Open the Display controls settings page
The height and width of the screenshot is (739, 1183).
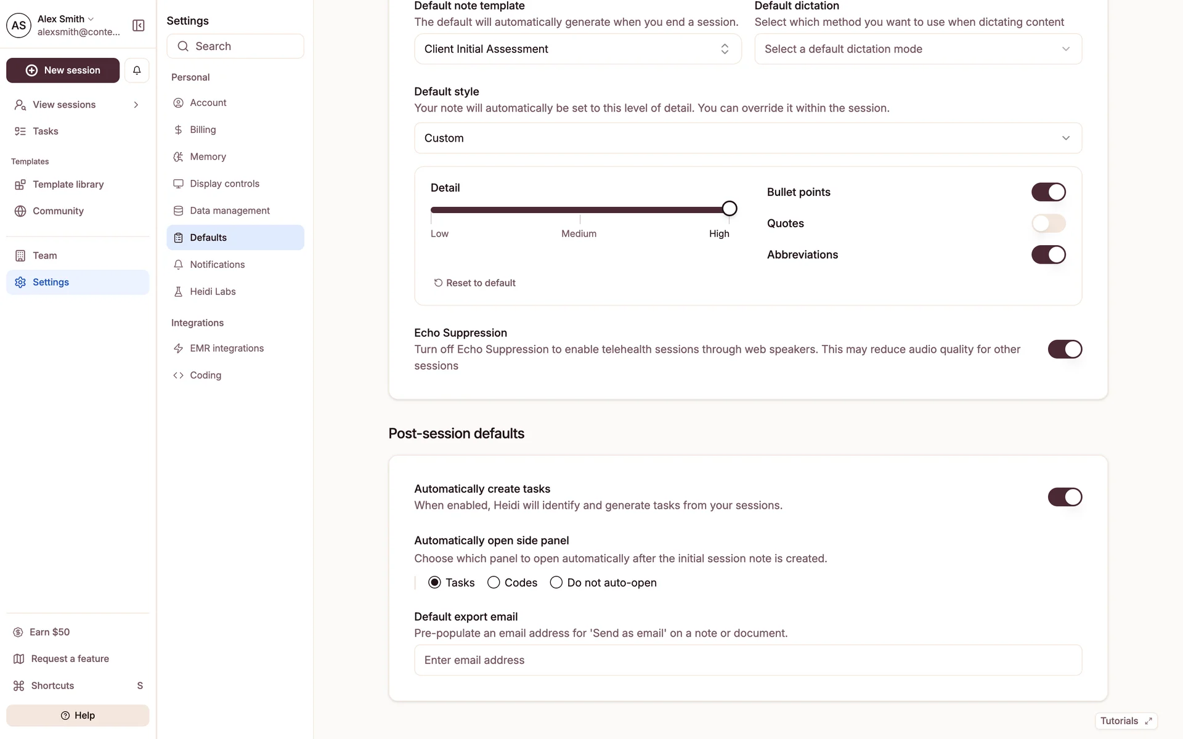pos(224,184)
